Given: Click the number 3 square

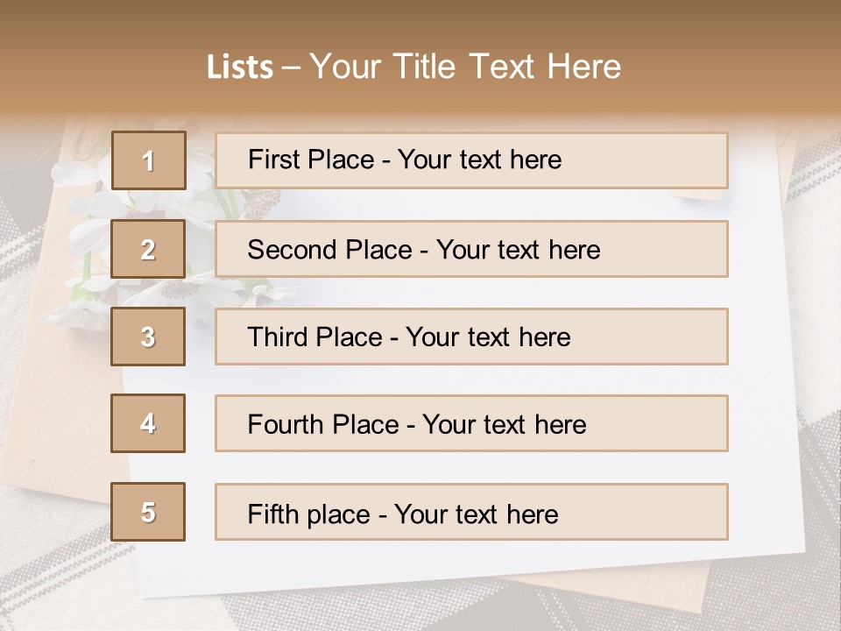Looking at the screenshot, I should pos(148,337).
